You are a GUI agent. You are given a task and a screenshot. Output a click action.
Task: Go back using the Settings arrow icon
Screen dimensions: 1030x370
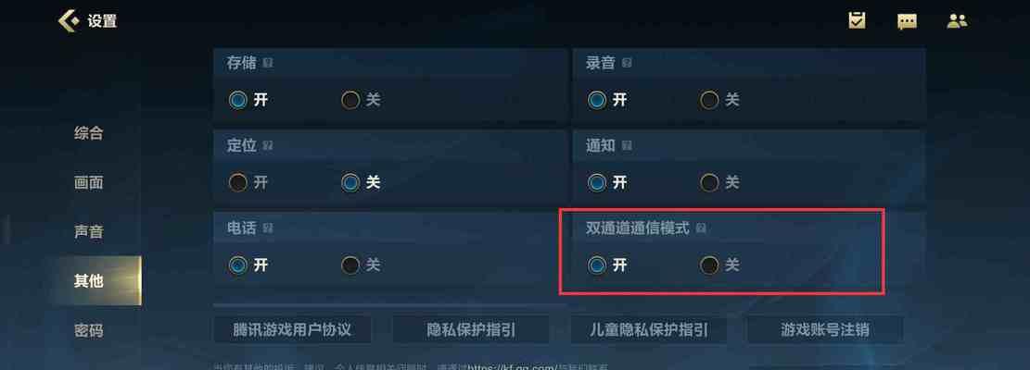(x=69, y=21)
